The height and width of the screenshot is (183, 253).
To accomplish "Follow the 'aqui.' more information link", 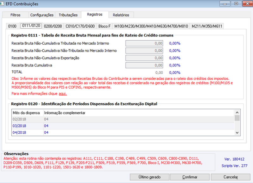I will click(x=63, y=94).
